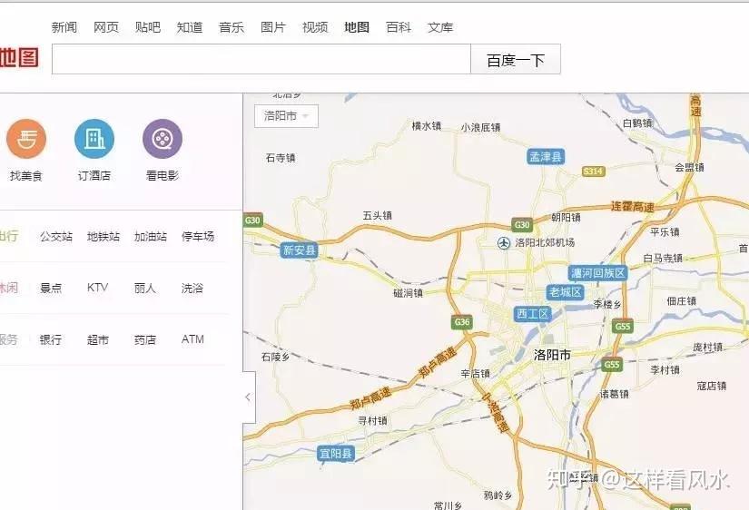Click the 会盟镇 town label
The image size is (749, 510).
click(689, 167)
